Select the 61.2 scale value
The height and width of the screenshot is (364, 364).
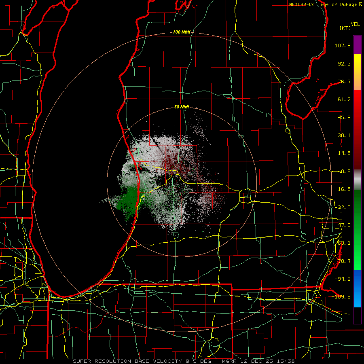(344, 99)
